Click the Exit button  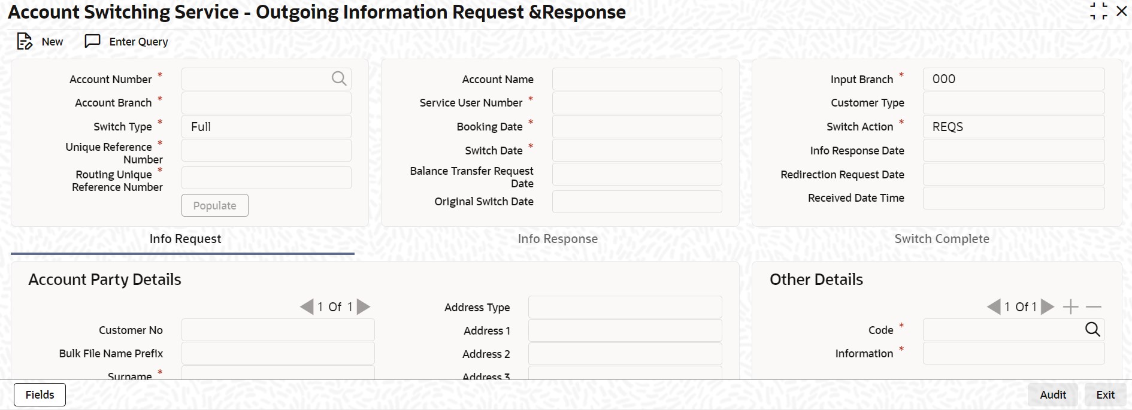[1104, 394]
